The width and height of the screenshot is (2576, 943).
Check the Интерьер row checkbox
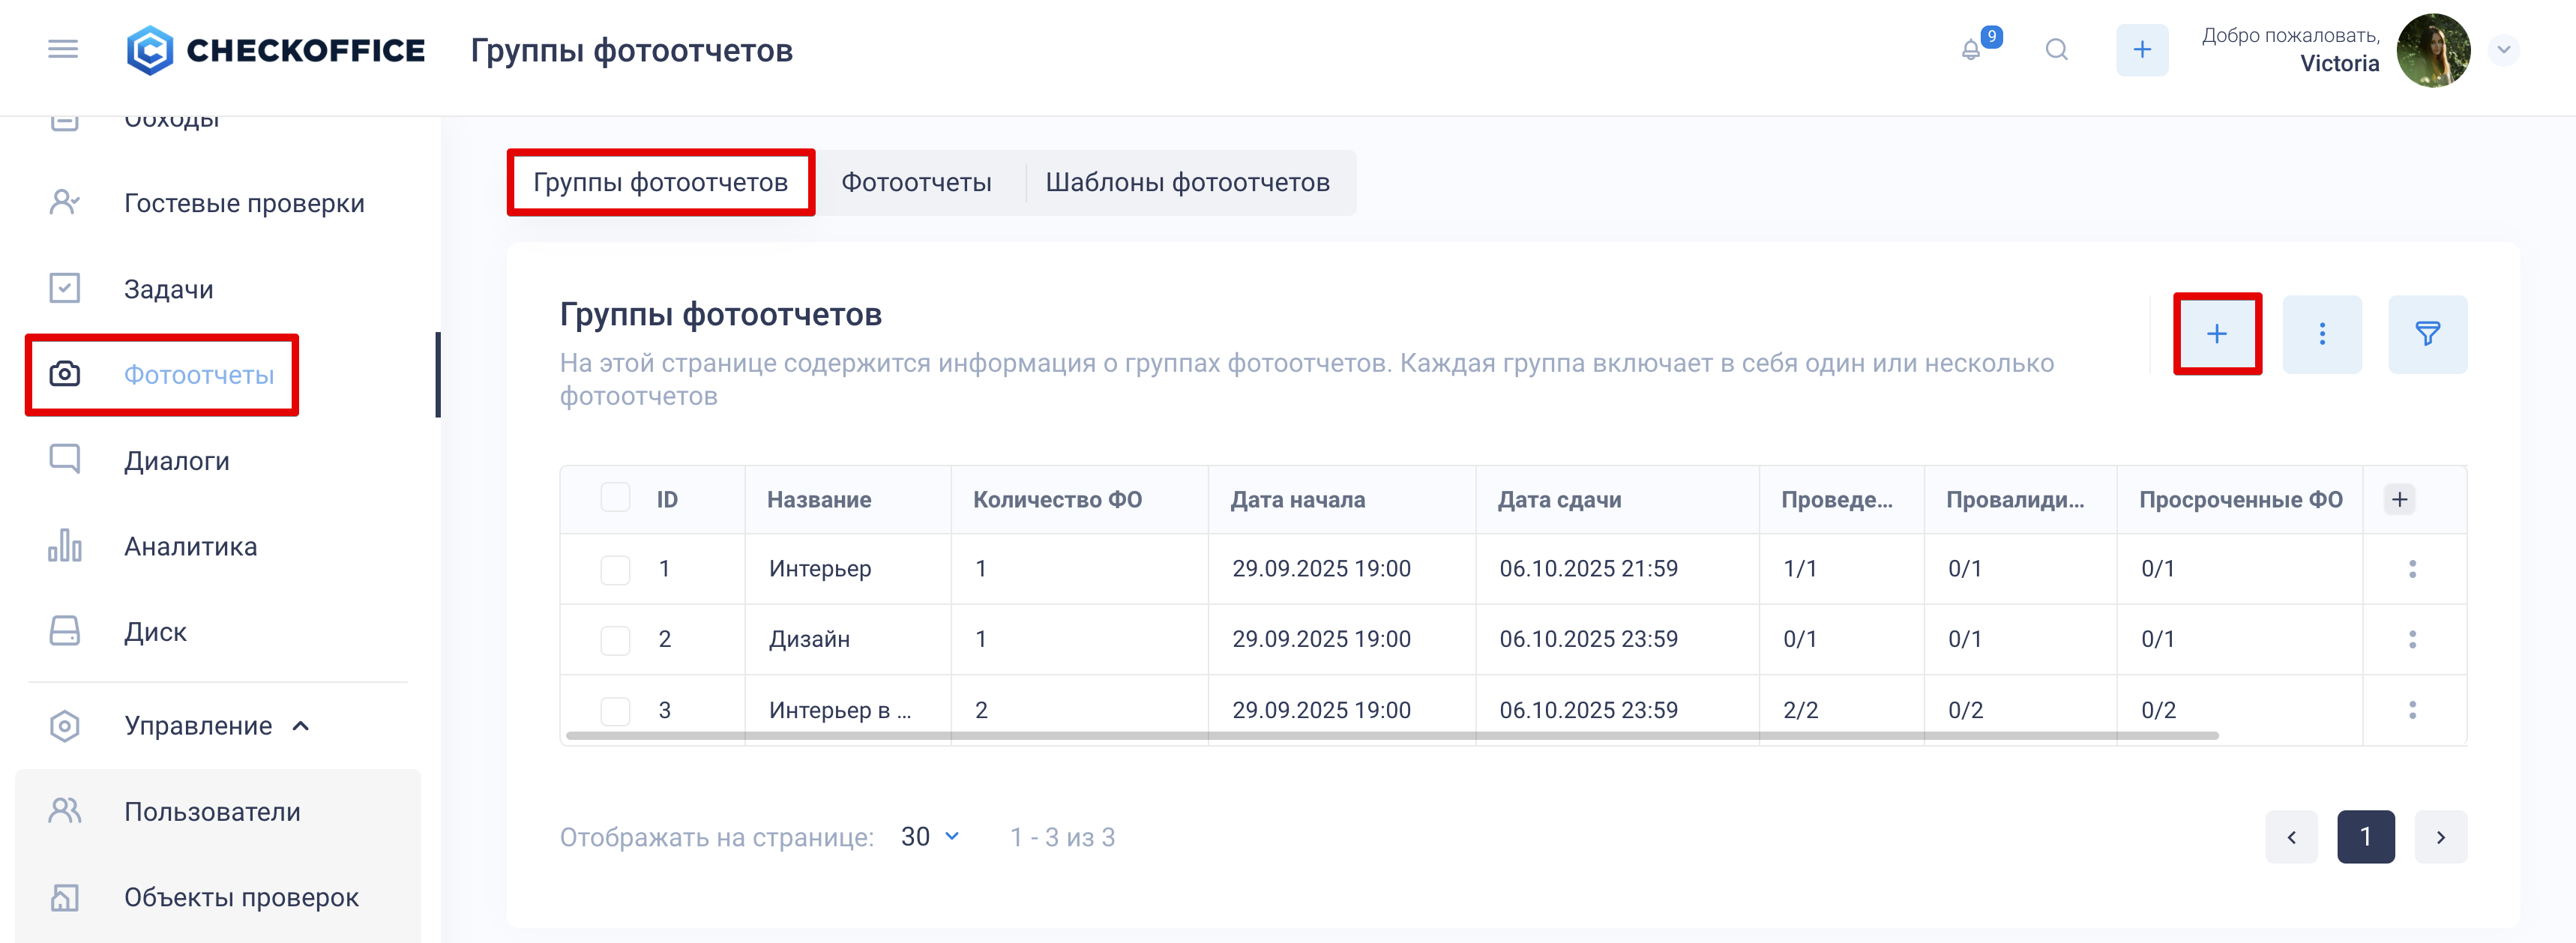615,569
